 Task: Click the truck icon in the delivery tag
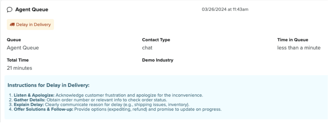coord(13,25)
